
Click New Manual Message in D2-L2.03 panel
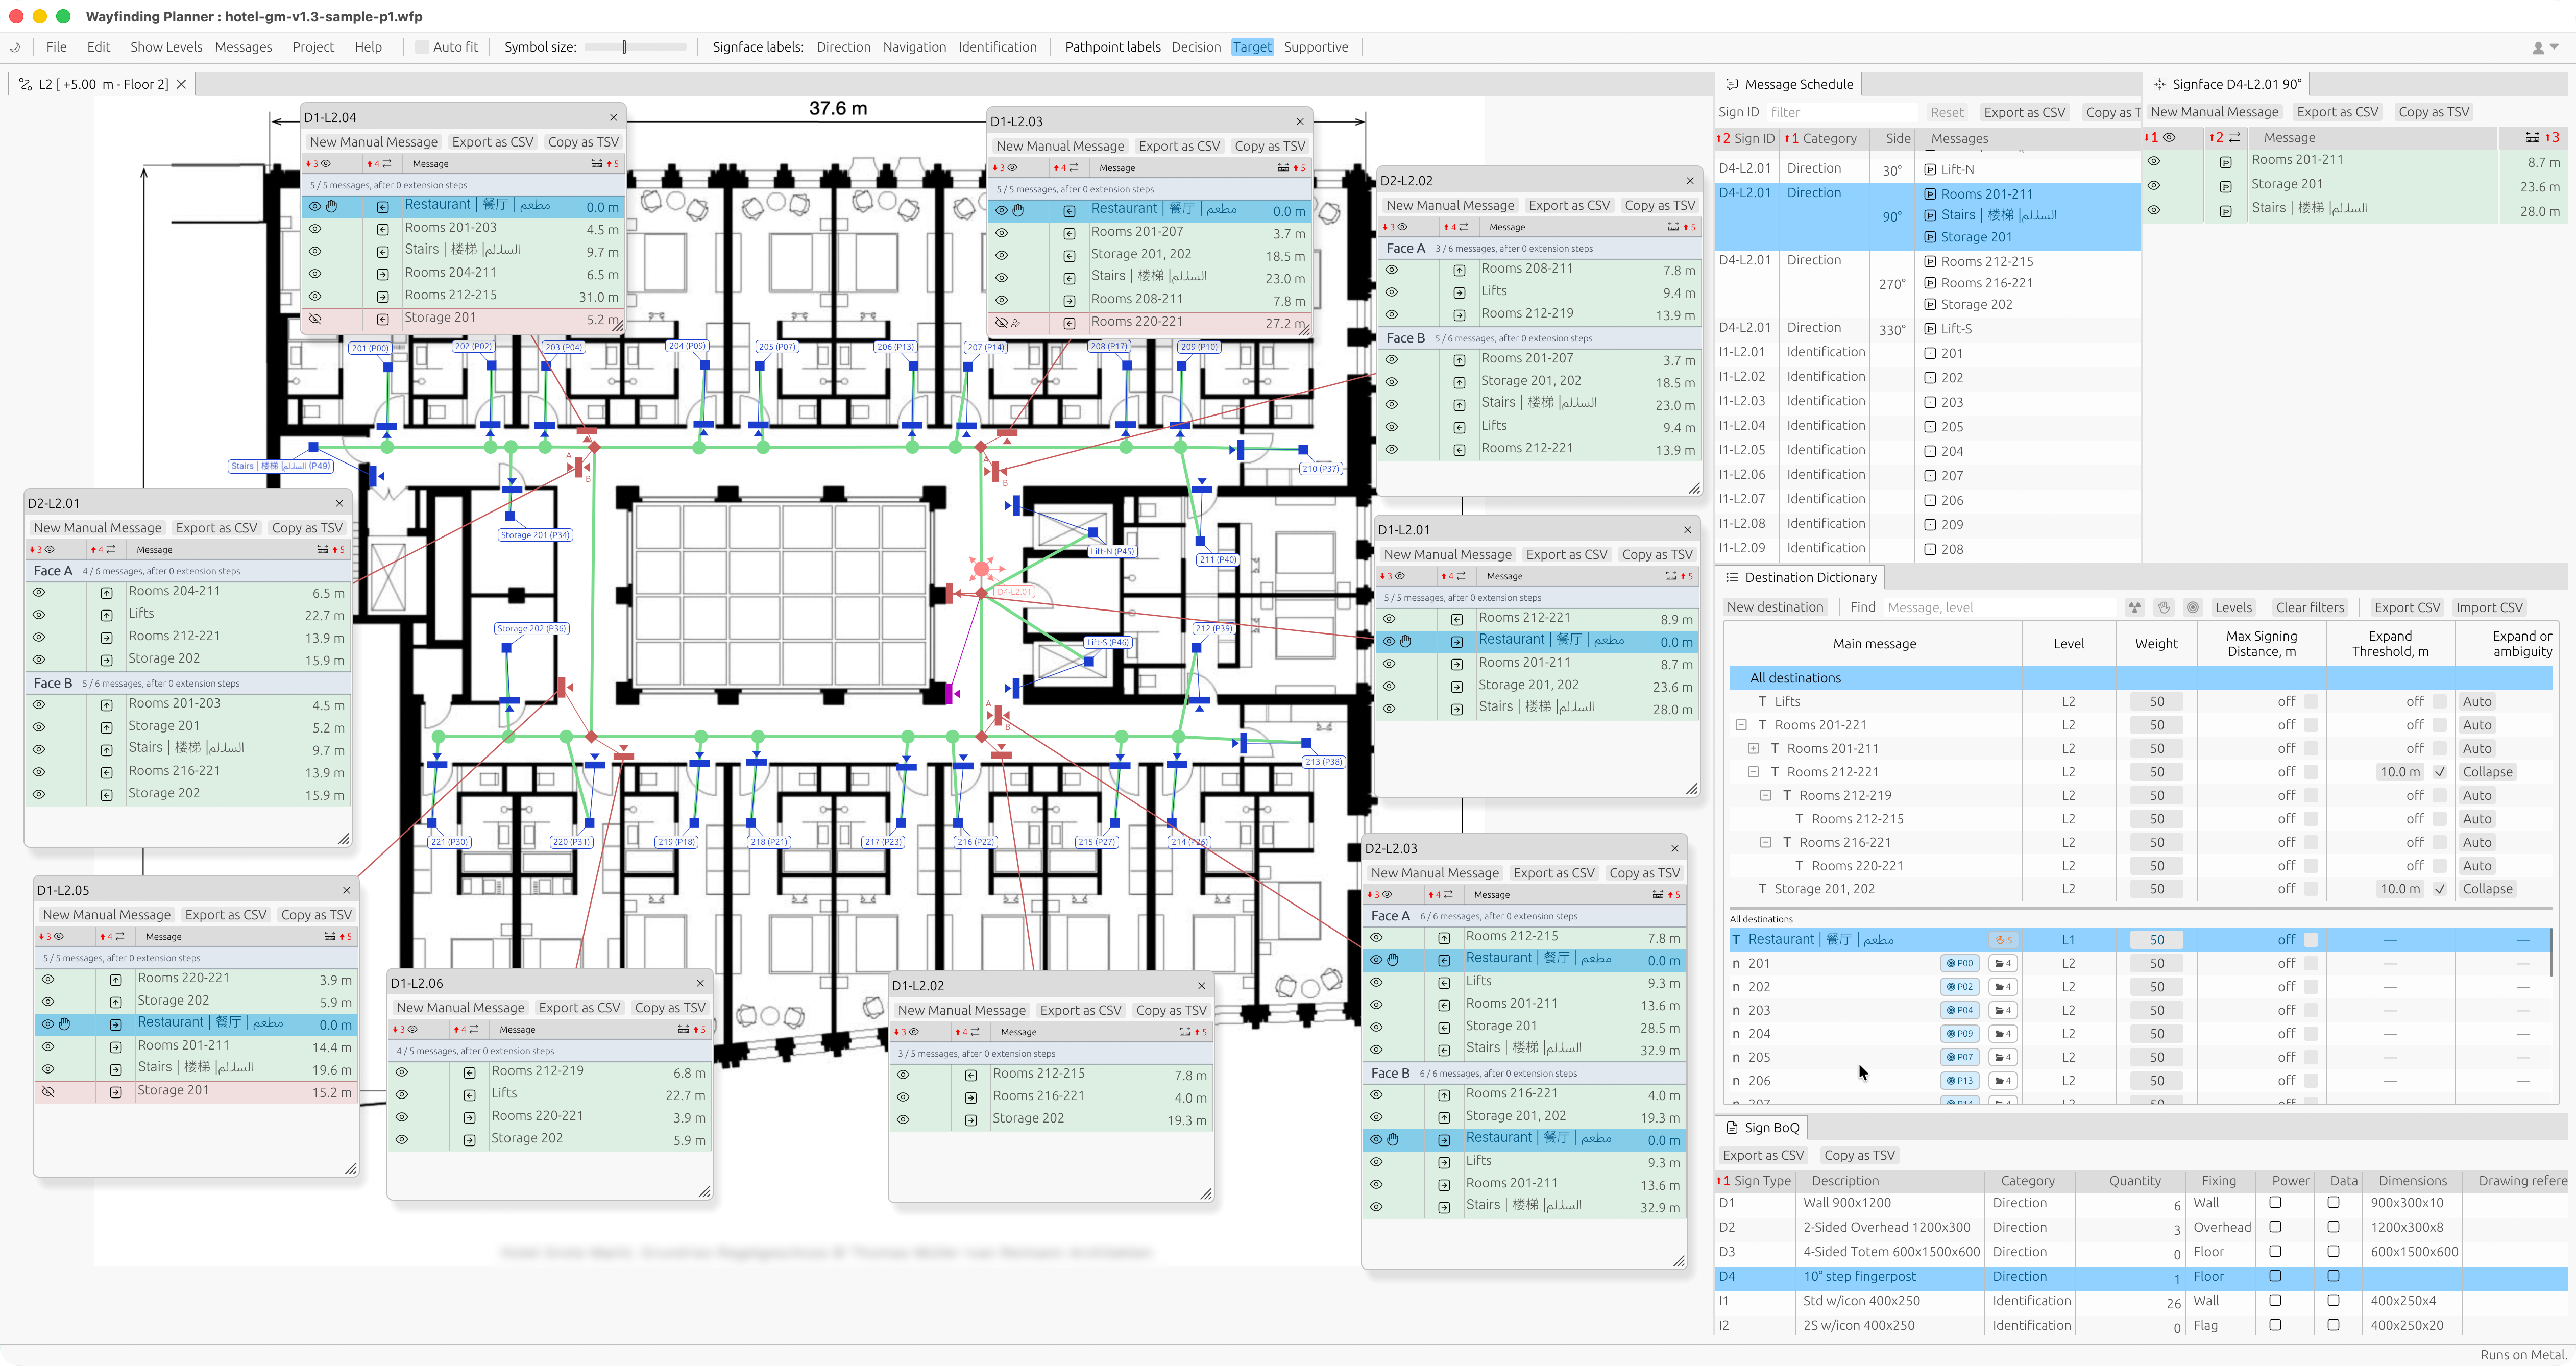pos(1435,874)
